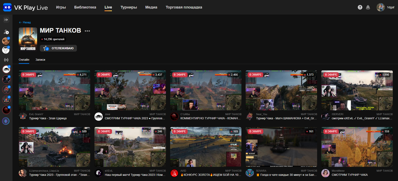Click the EviL GrannY channel avatar under its stream
Screen dimensions: 398x181
[23, 116]
